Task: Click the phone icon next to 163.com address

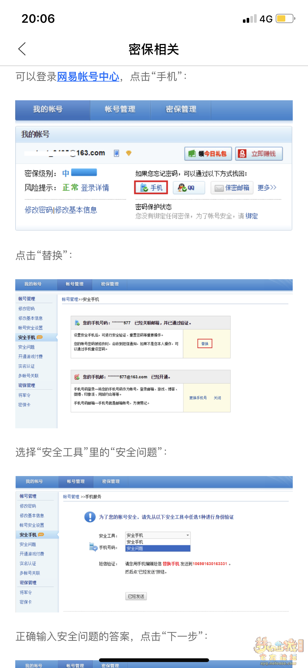Action: point(116,153)
